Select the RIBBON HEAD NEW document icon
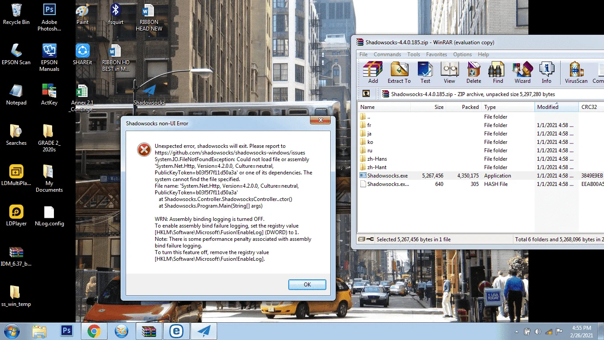 click(149, 17)
